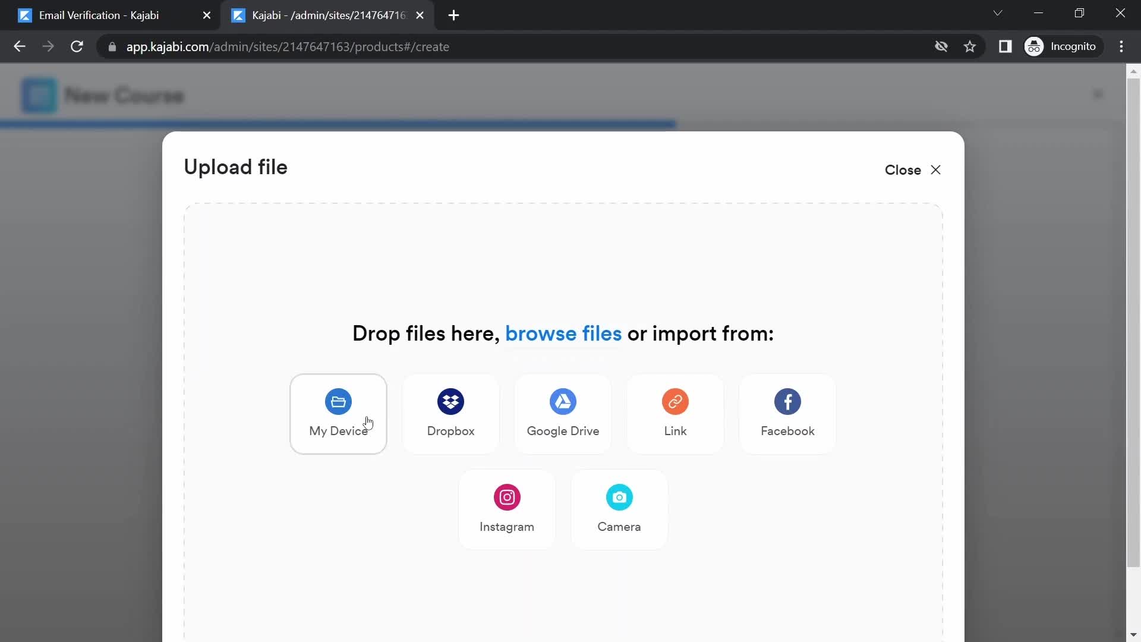Screen dimensions: 1141x642
Task: Click the address bar URL
Action: click(x=288, y=47)
